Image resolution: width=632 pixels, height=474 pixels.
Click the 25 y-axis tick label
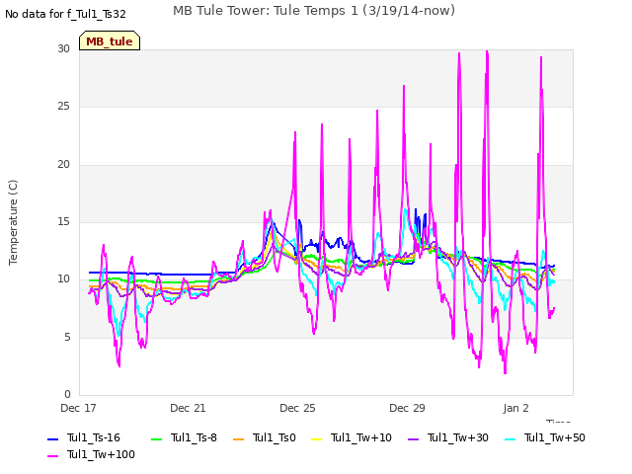coord(63,107)
